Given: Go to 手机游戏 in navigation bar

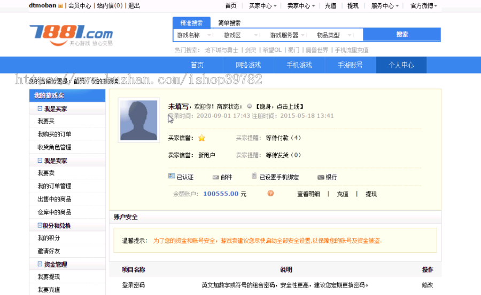Looking at the screenshot, I should pos(299,65).
